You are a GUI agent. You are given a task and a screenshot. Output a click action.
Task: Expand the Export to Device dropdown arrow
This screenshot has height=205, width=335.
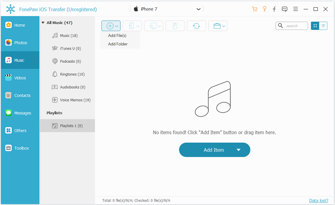(x=138, y=26)
